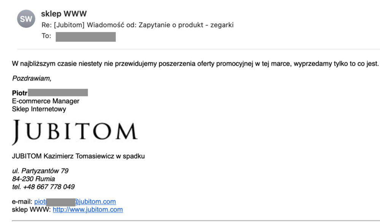Click the E-commerce Manager title
380x222 pixels.
point(46,101)
